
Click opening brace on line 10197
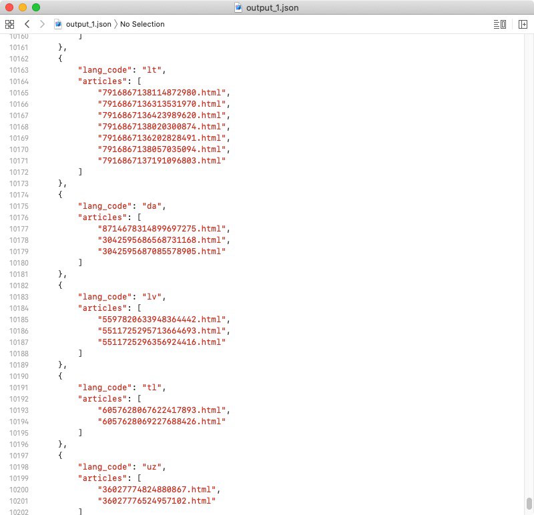pyautogui.click(x=60, y=456)
